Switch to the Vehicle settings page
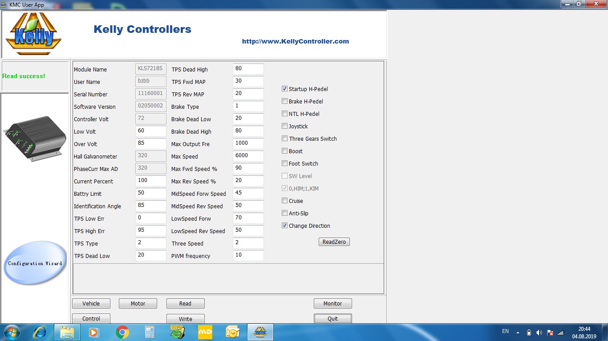 click(x=91, y=304)
